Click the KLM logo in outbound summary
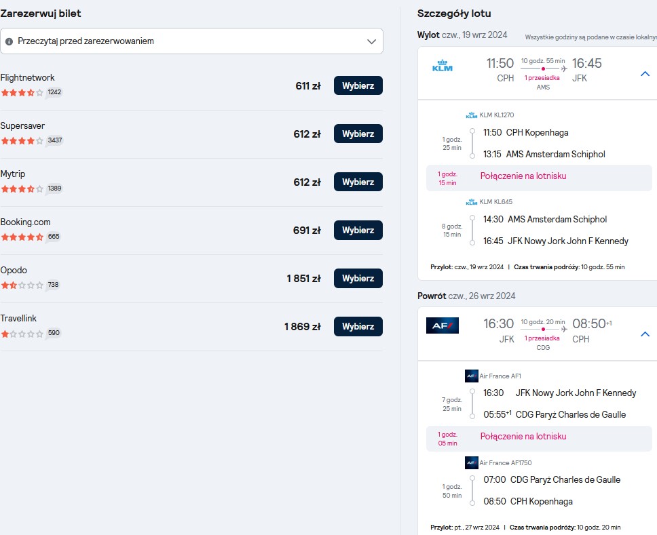The height and width of the screenshot is (535, 657). [442, 66]
